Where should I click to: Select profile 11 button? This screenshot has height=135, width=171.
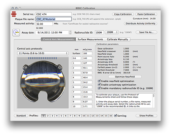coord(88,116)
